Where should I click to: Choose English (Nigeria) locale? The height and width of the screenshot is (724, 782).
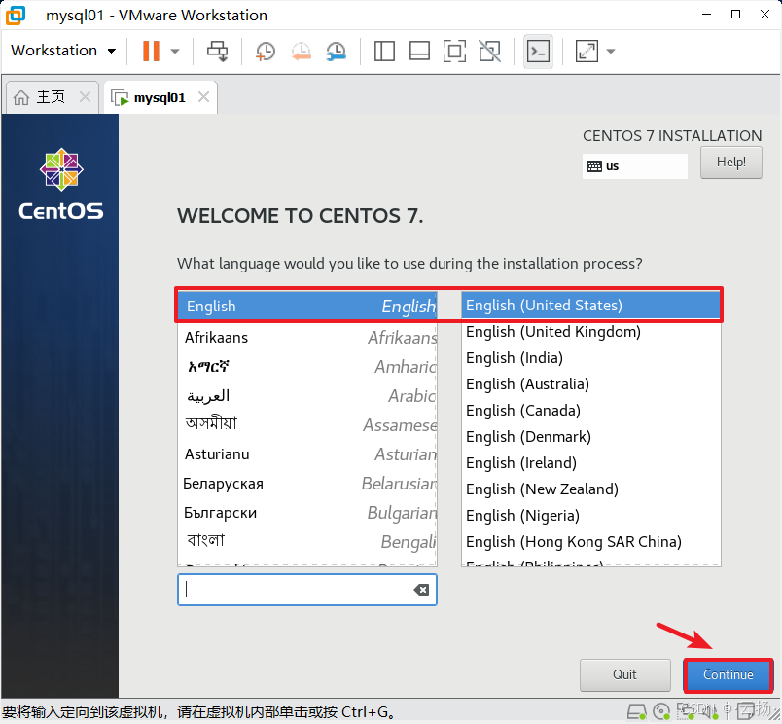click(x=590, y=516)
